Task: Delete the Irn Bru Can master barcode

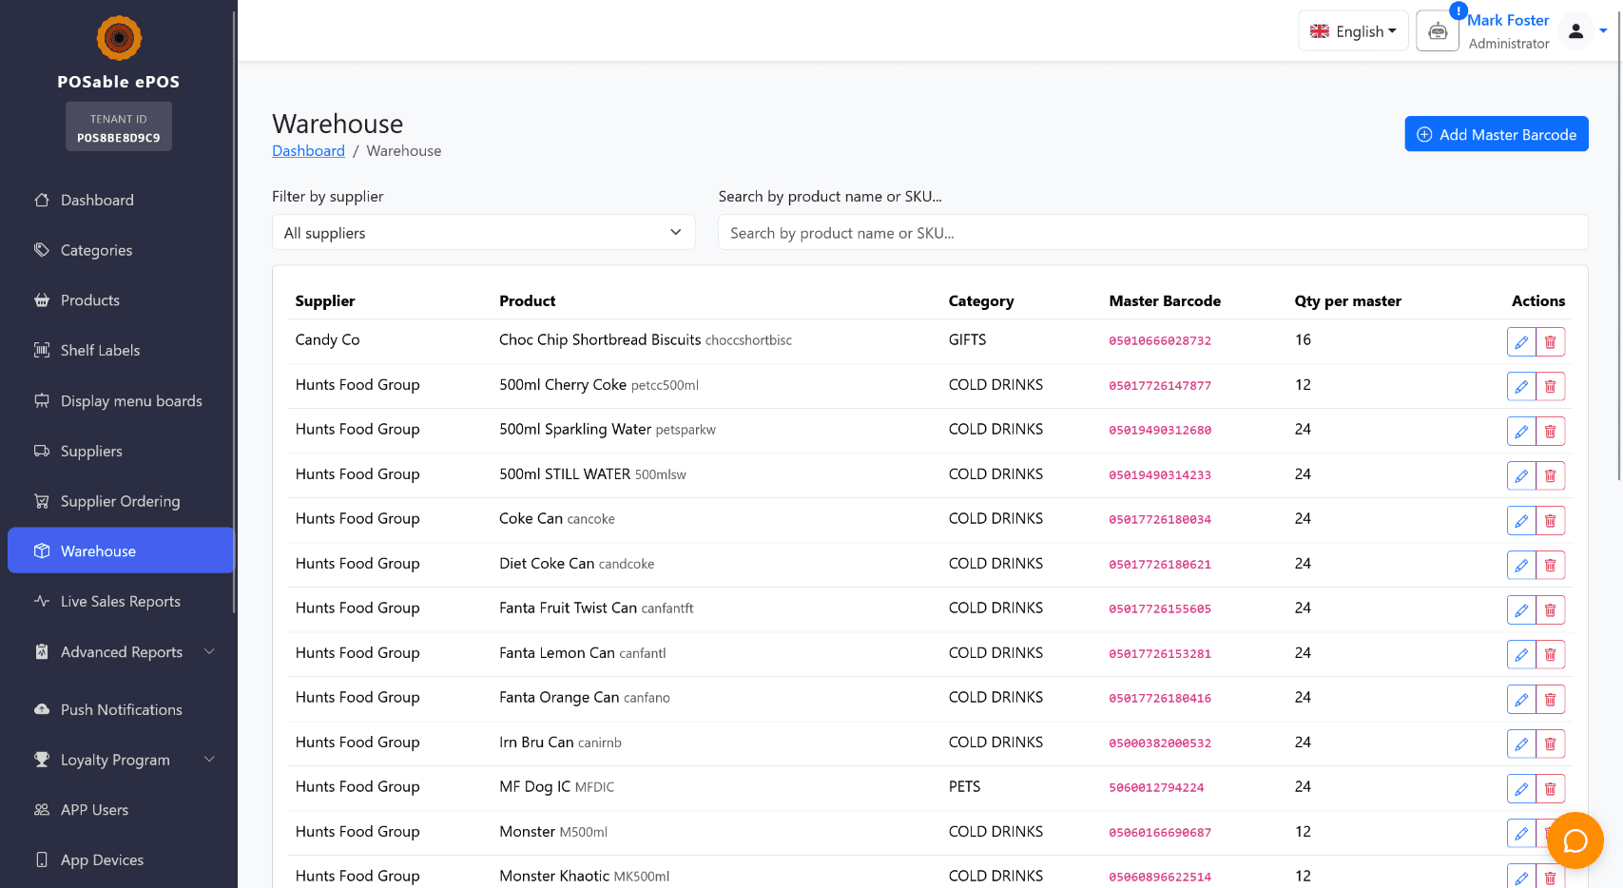Action: (1550, 744)
